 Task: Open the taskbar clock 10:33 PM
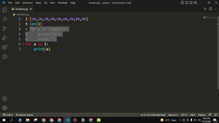pyautogui.click(x=206, y=120)
